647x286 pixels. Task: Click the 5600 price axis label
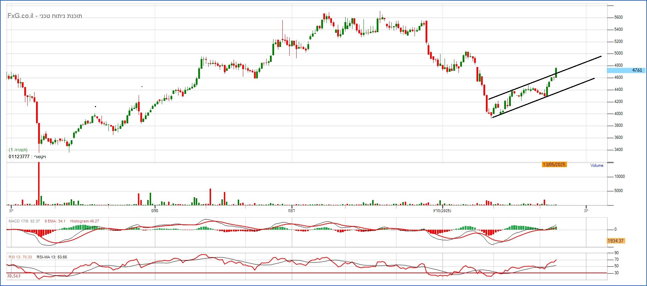[x=618, y=17]
